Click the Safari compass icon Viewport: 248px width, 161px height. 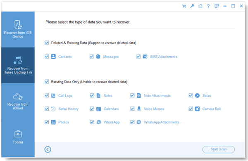197,95
